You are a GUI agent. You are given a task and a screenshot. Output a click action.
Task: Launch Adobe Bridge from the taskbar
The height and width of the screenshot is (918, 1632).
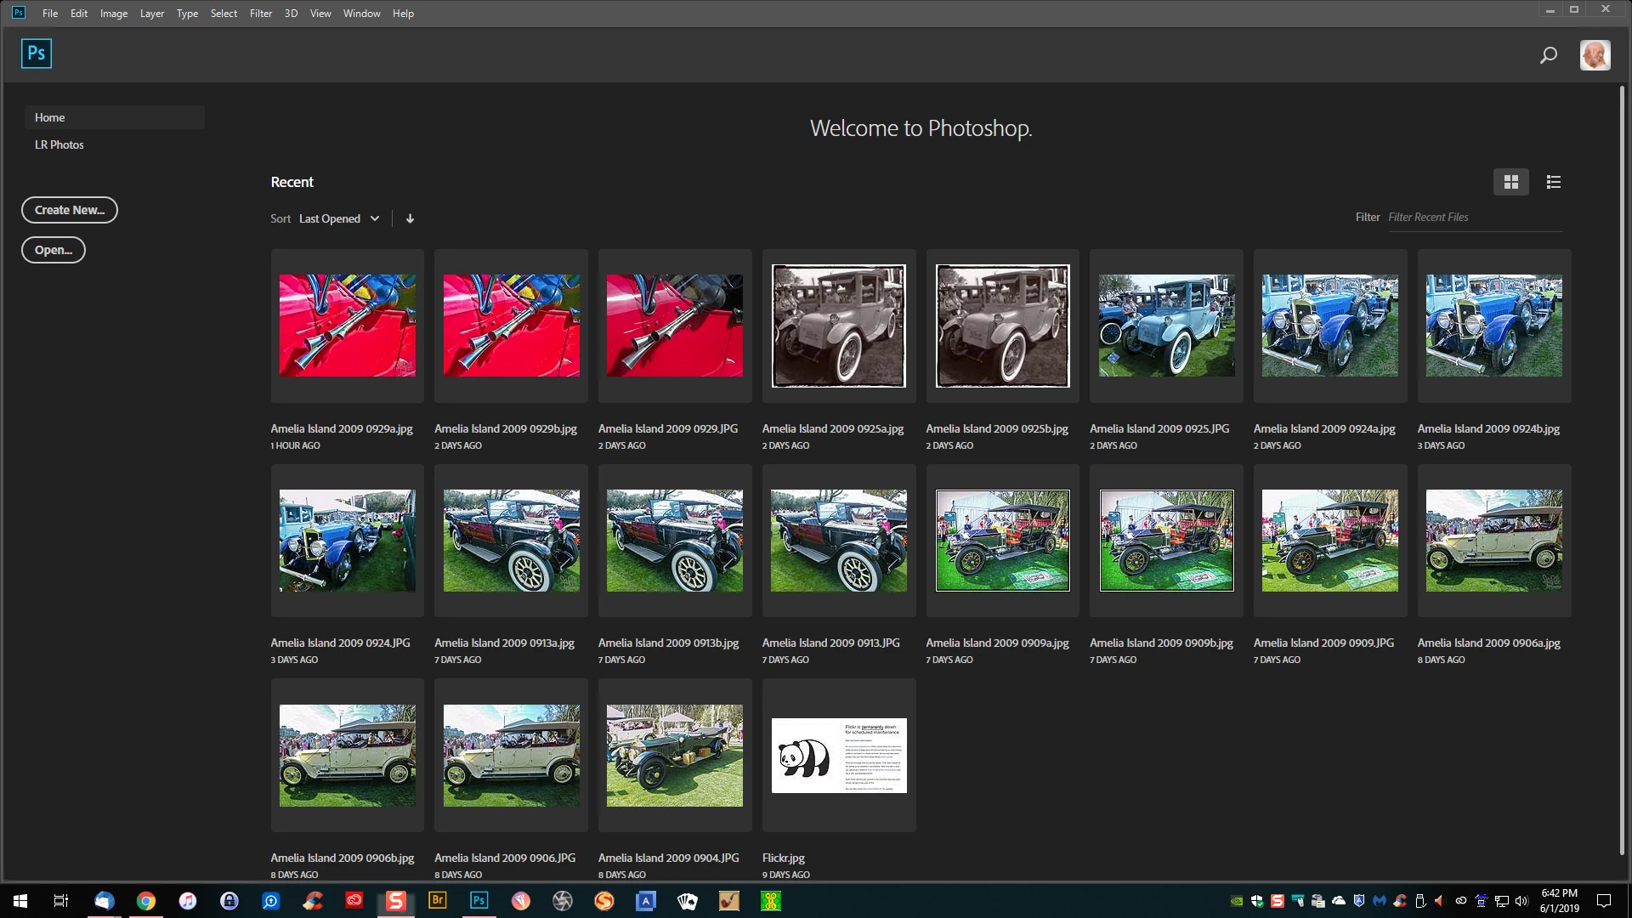click(x=437, y=900)
